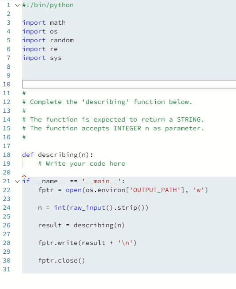Click the 'def describing(n):' line

pyautogui.click(x=58, y=155)
